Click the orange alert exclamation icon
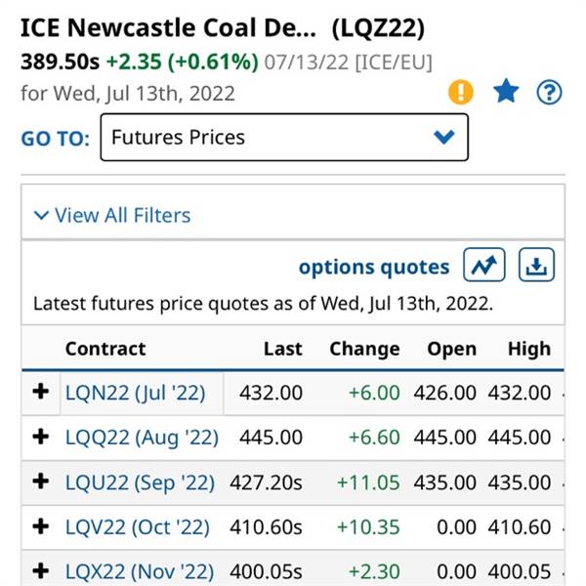This screenshot has height=586, width=586. 461,92
